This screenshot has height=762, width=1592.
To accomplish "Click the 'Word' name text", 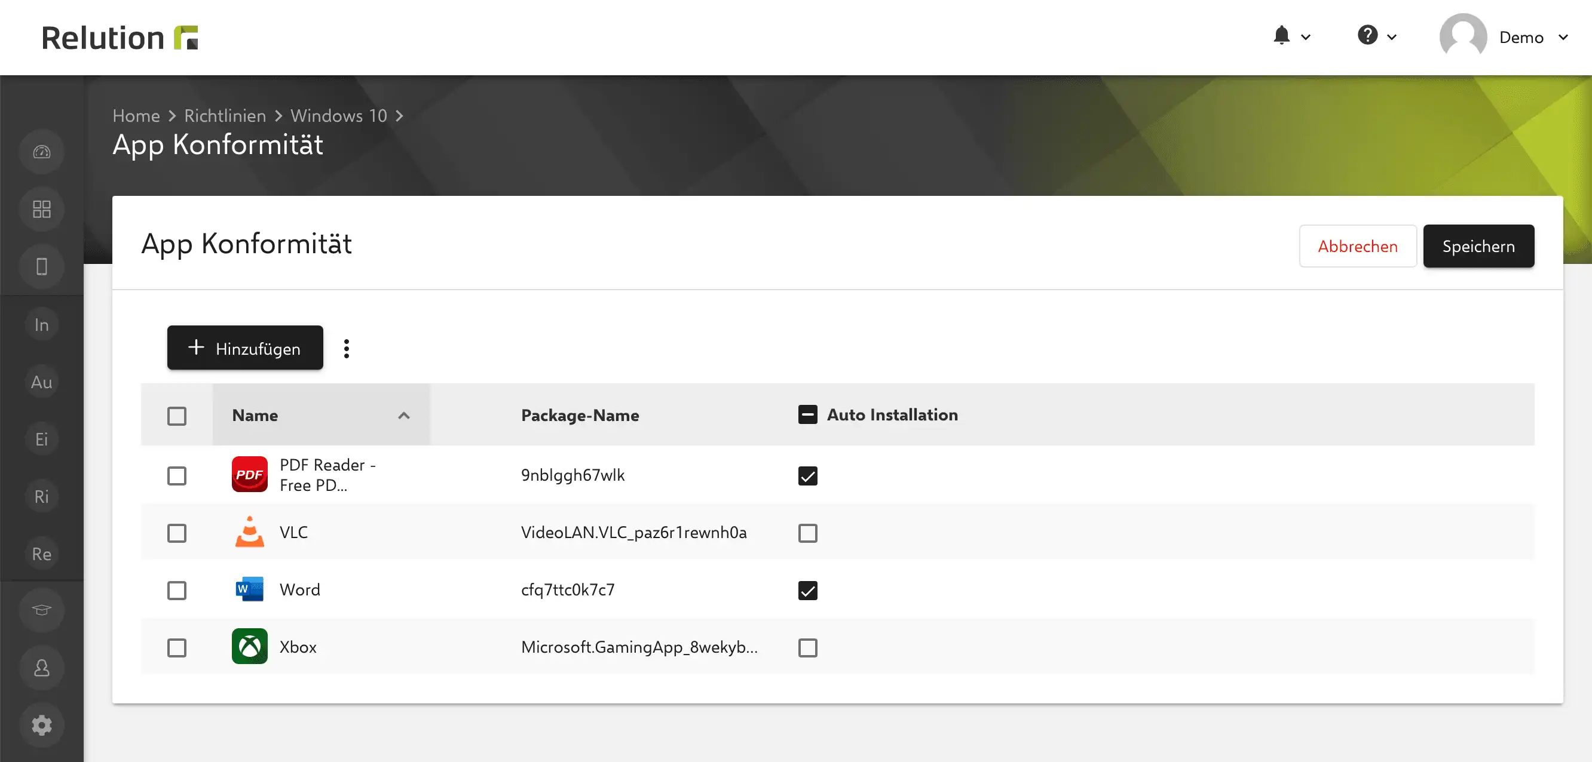I will [300, 590].
